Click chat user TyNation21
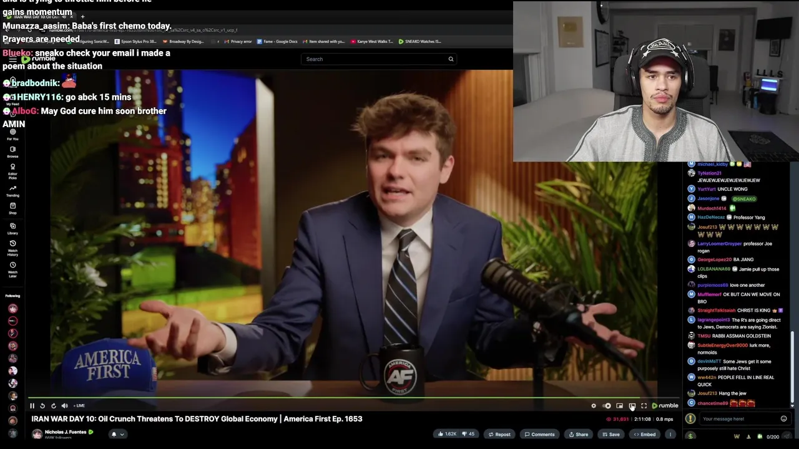This screenshot has width=799, height=449. 709,173
